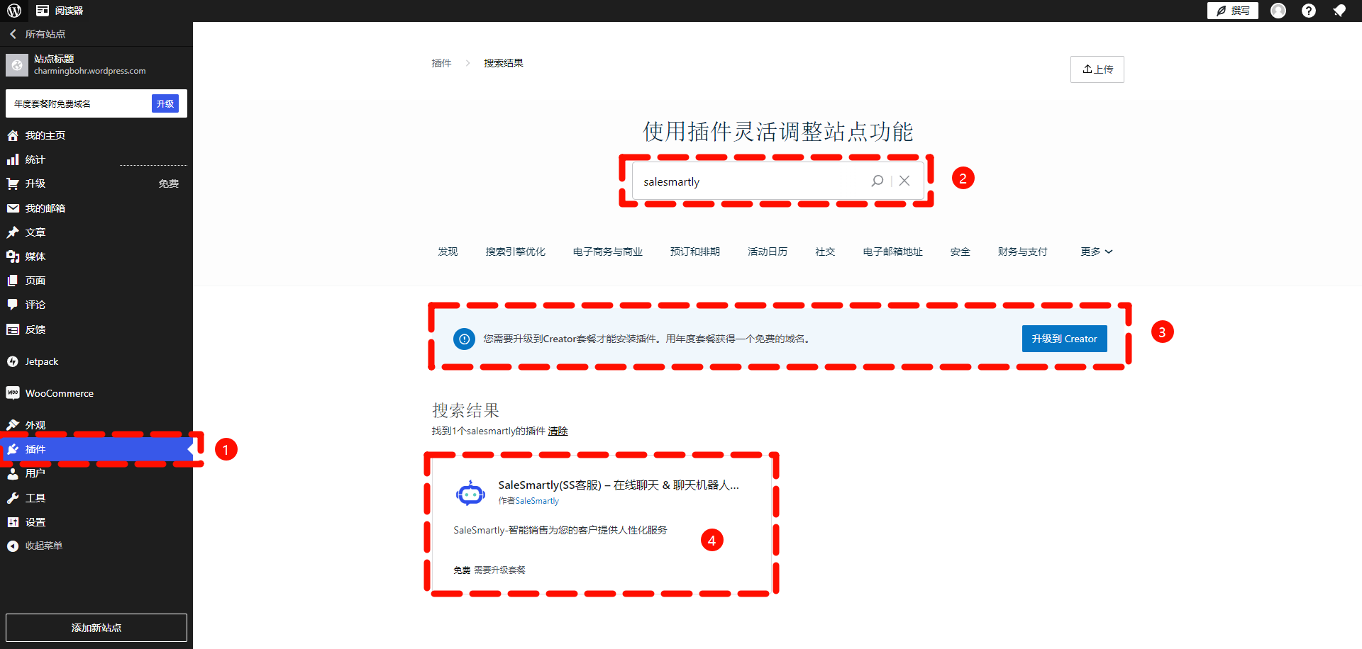Viewport: 1362px width, 649px height.
Task: Collapse the sidebar via 收起菜单
Action: pos(44,546)
